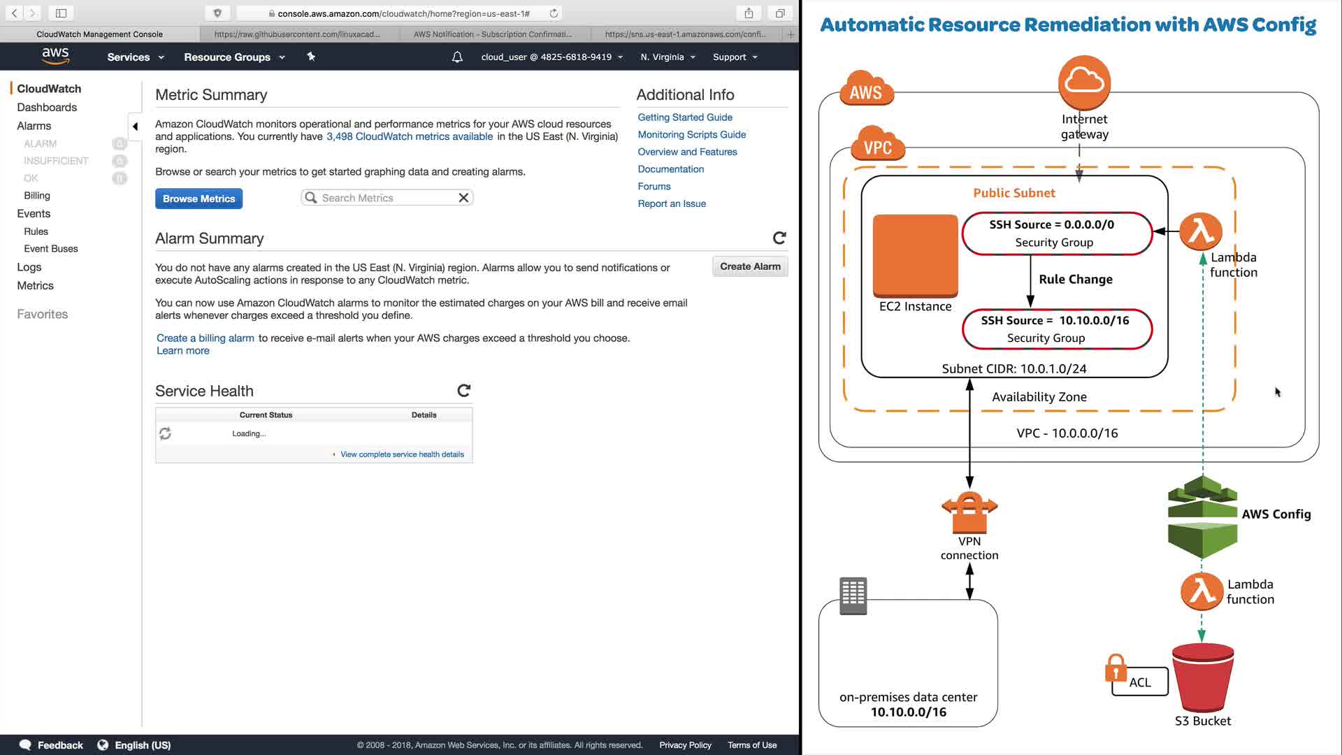Clear the Search Metrics field
The width and height of the screenshot is (1342, 755).
tap(463, 198)
